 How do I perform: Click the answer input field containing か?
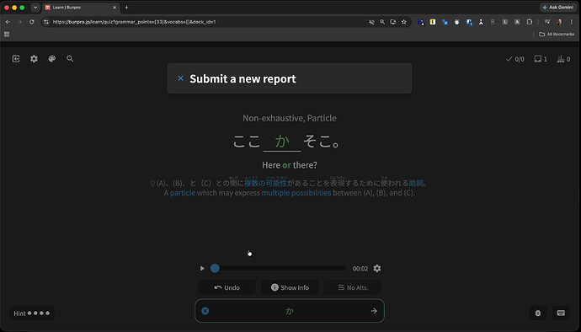[290, 311]
